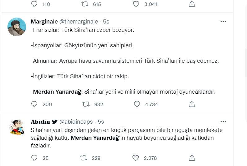Click the Marginale display name
Screen dimensions: 247x166
point(44,22)
